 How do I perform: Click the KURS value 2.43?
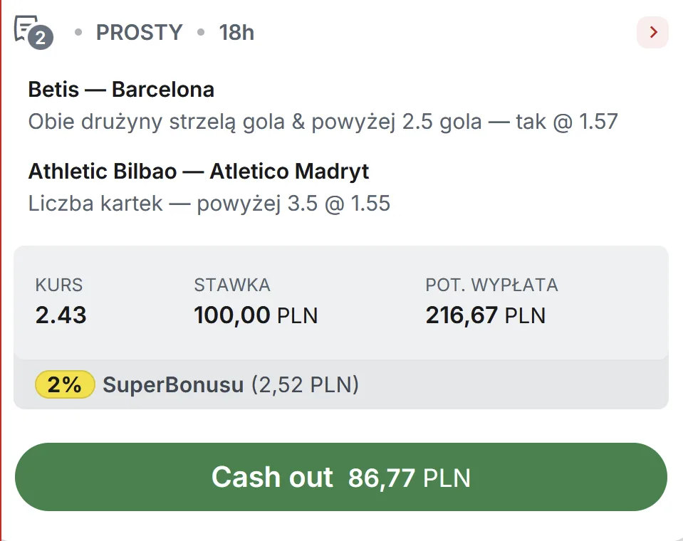61,315
